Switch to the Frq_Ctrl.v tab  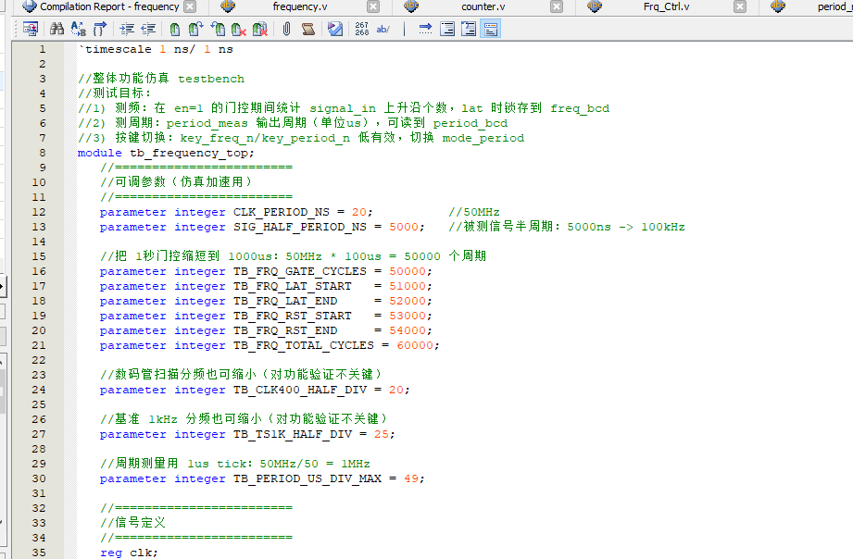point(667,7)
